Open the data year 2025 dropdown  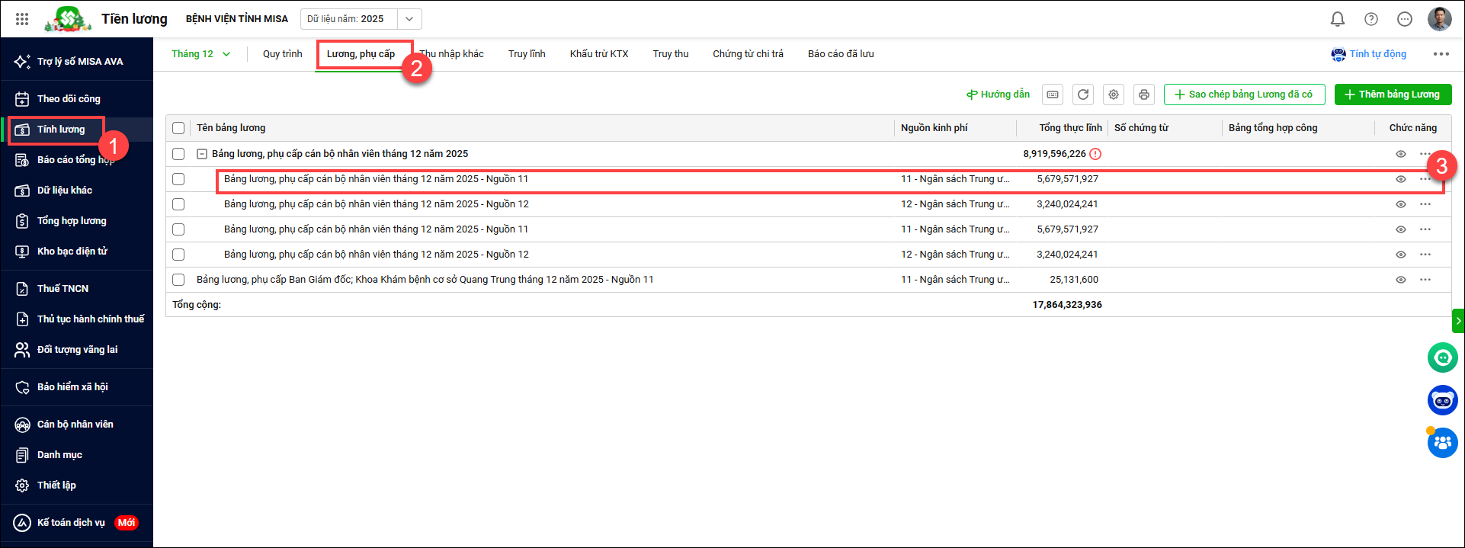409,19
